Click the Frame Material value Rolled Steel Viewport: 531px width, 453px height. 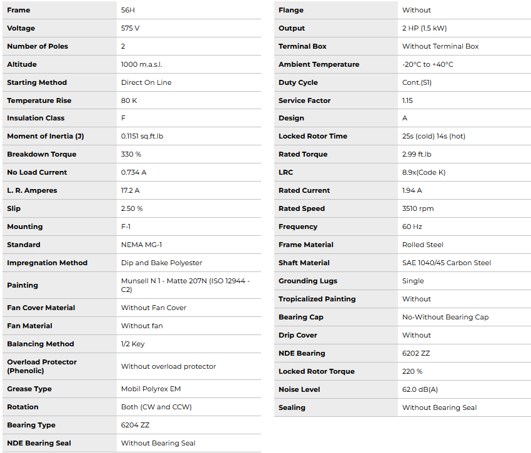point(423,245)
